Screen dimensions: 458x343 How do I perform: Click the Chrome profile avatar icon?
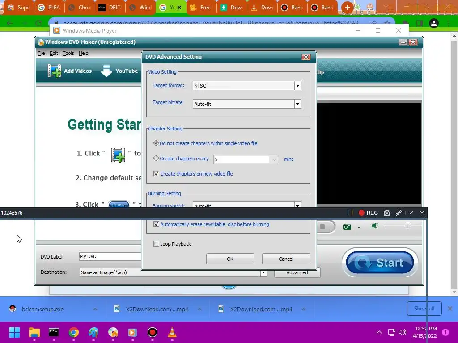pyautogui.click(x=434, y=23)
